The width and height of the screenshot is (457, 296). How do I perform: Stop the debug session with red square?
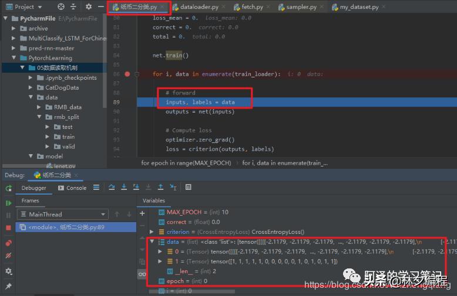click(x=8, y=227)
